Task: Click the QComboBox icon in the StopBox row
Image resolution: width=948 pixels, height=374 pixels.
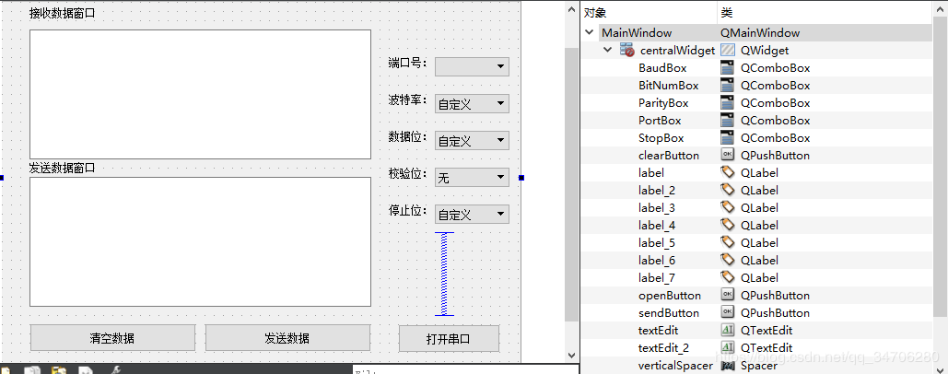Action: pyautogui.click(x=727, y=138)
